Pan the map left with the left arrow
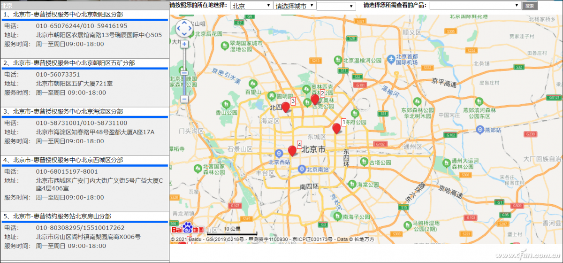This screenshot has width=563, height=263. 178,29
